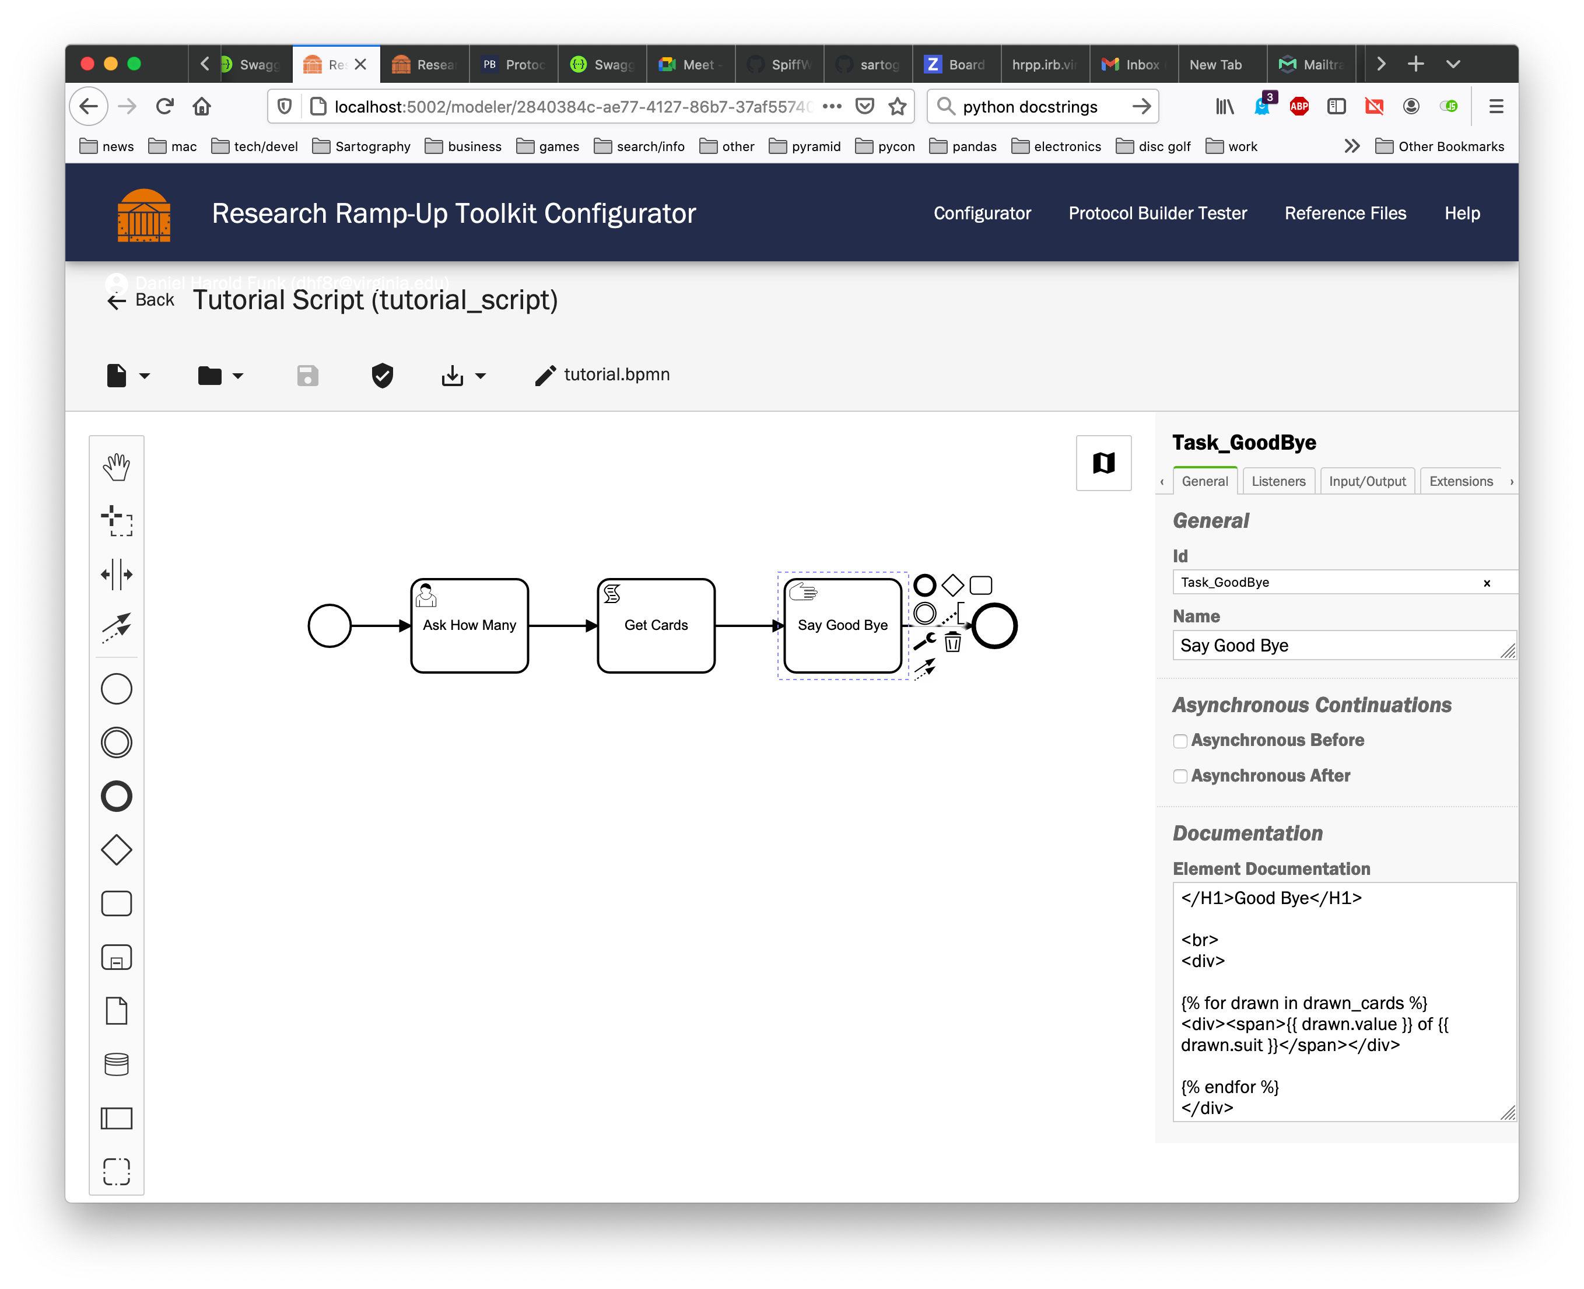Screen dimensions: 1584x1289
Task: Open Reference Files nav item
Action: pyautogui.click(x=1345, y=213)
